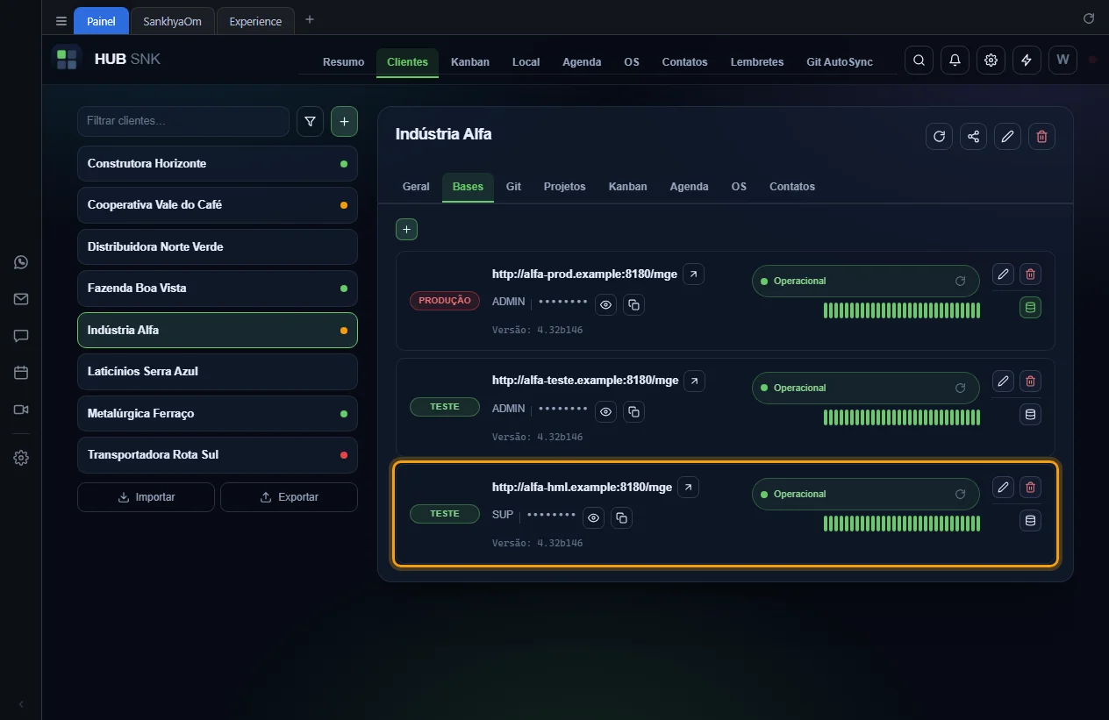Open the Git AutoSync navigation tab
The height and width of the screenshot is (720, 1109).
[840, 62]
